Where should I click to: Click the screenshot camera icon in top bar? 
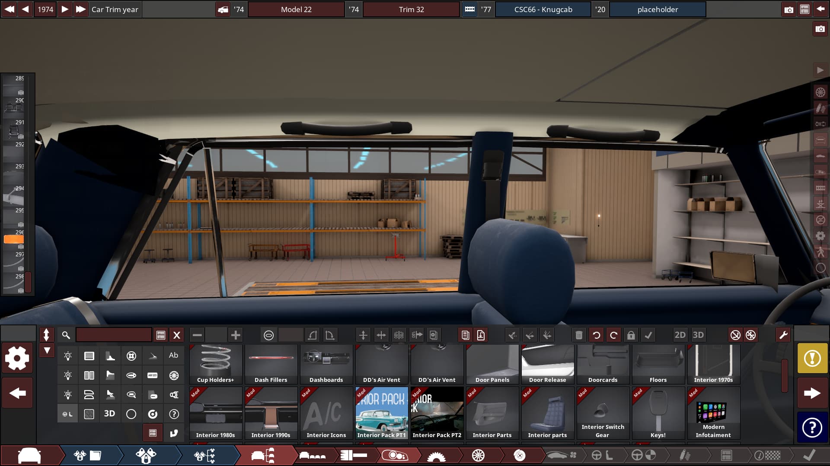pos(788,9)
